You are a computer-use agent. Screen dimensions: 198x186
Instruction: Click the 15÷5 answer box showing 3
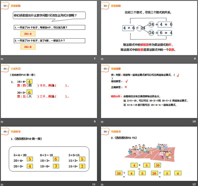tap(82, 166)
